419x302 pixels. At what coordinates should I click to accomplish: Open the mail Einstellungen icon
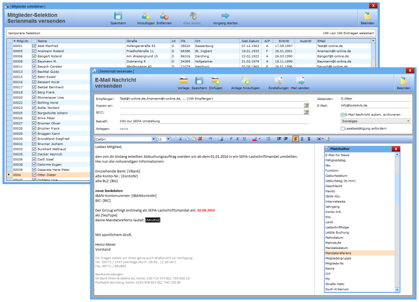point(278,81)
